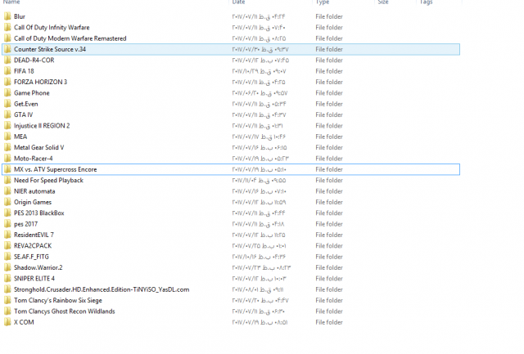This screenshot has height=354, width=524.
Task: Click the date cell of Stronghold.Crusader.HD row
Action: pyautogui.click(x=258, y=289)
